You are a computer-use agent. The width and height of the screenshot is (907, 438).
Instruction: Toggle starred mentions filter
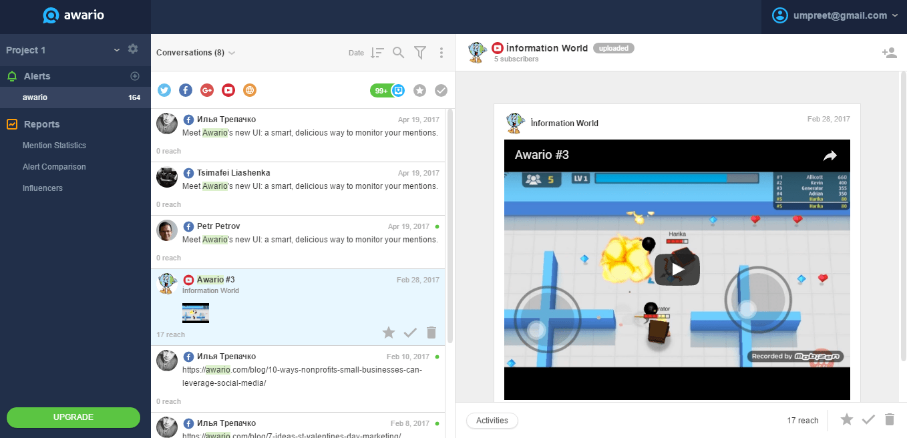click(x=419, y=90)
